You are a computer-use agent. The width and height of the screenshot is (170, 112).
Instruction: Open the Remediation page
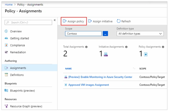point(18,52)
